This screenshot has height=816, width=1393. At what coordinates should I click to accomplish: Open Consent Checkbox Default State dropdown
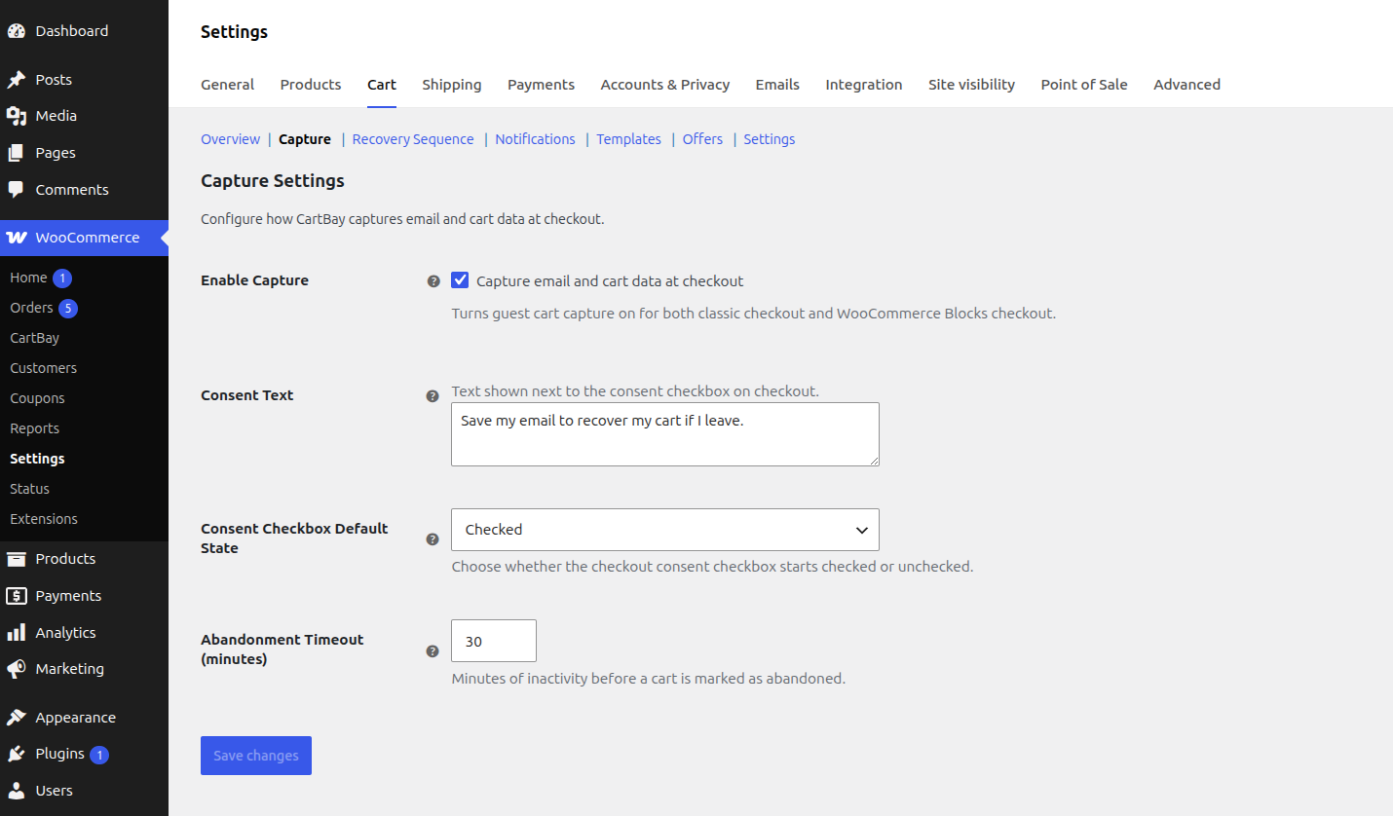(x=665, y=530)
